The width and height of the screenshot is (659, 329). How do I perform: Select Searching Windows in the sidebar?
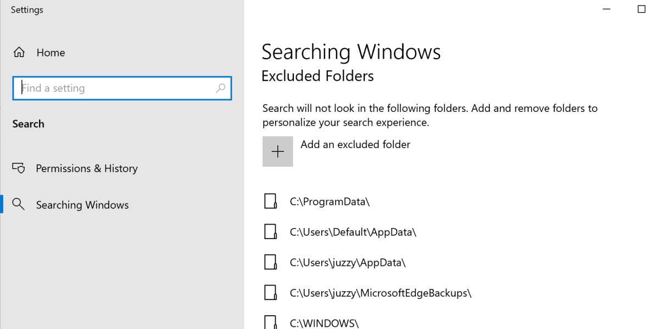[x=82, y=205]
